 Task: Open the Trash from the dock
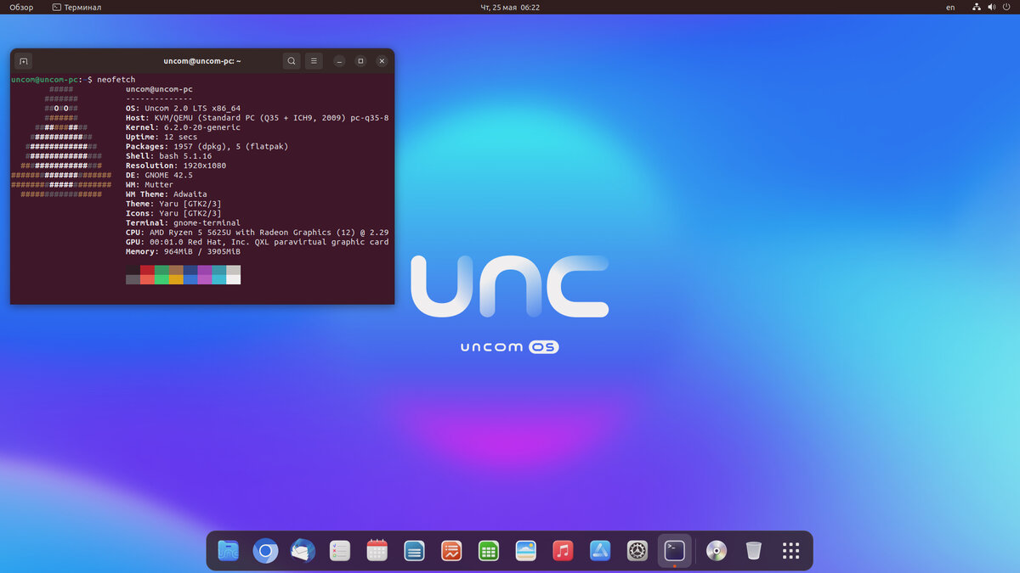pos(753,551)
